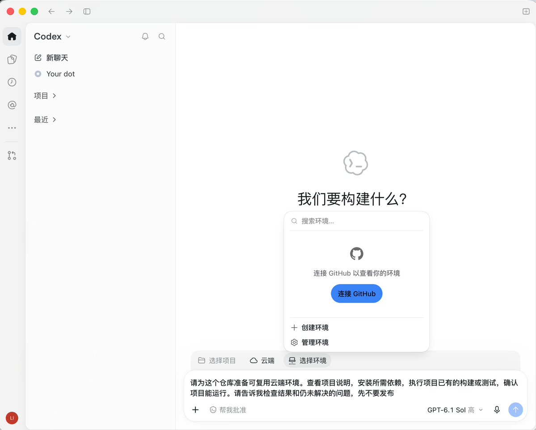
Task: Click into the prompt text area
Action: coord(354,388)
